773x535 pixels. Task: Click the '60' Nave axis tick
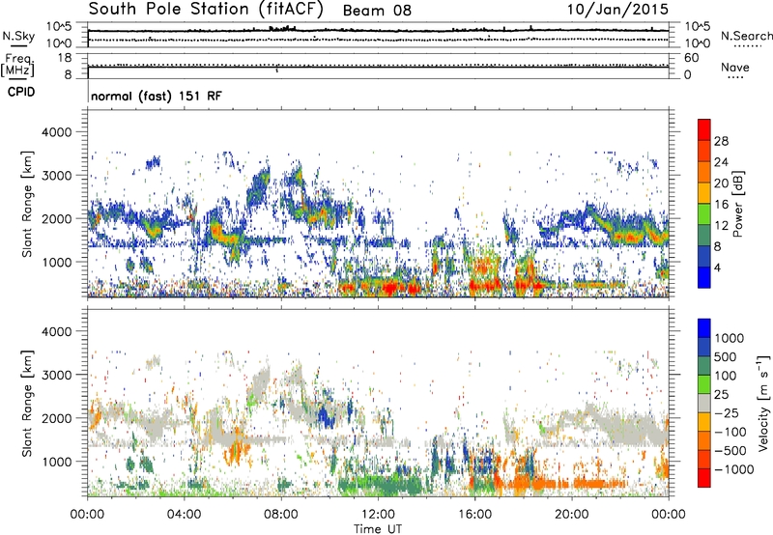pyautogui.click(x=691, y=58)
